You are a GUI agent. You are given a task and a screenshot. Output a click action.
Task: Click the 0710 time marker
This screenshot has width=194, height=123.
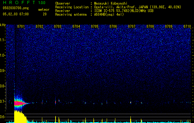tap(187, 26)
